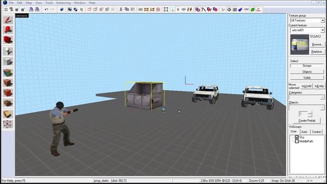Viewport: 327px width, 184px height.
Task: Switch to the User visgroups tab
Action: [294, 131]
